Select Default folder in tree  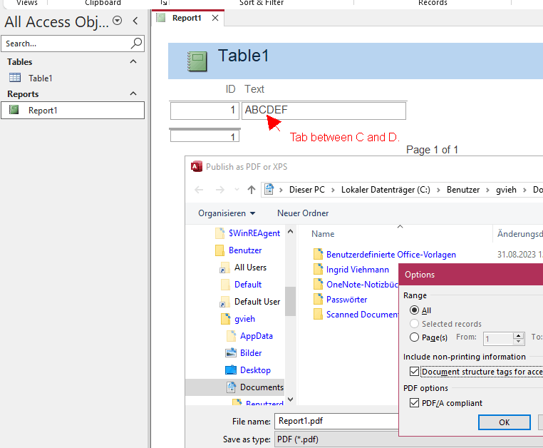pos(242,285)
